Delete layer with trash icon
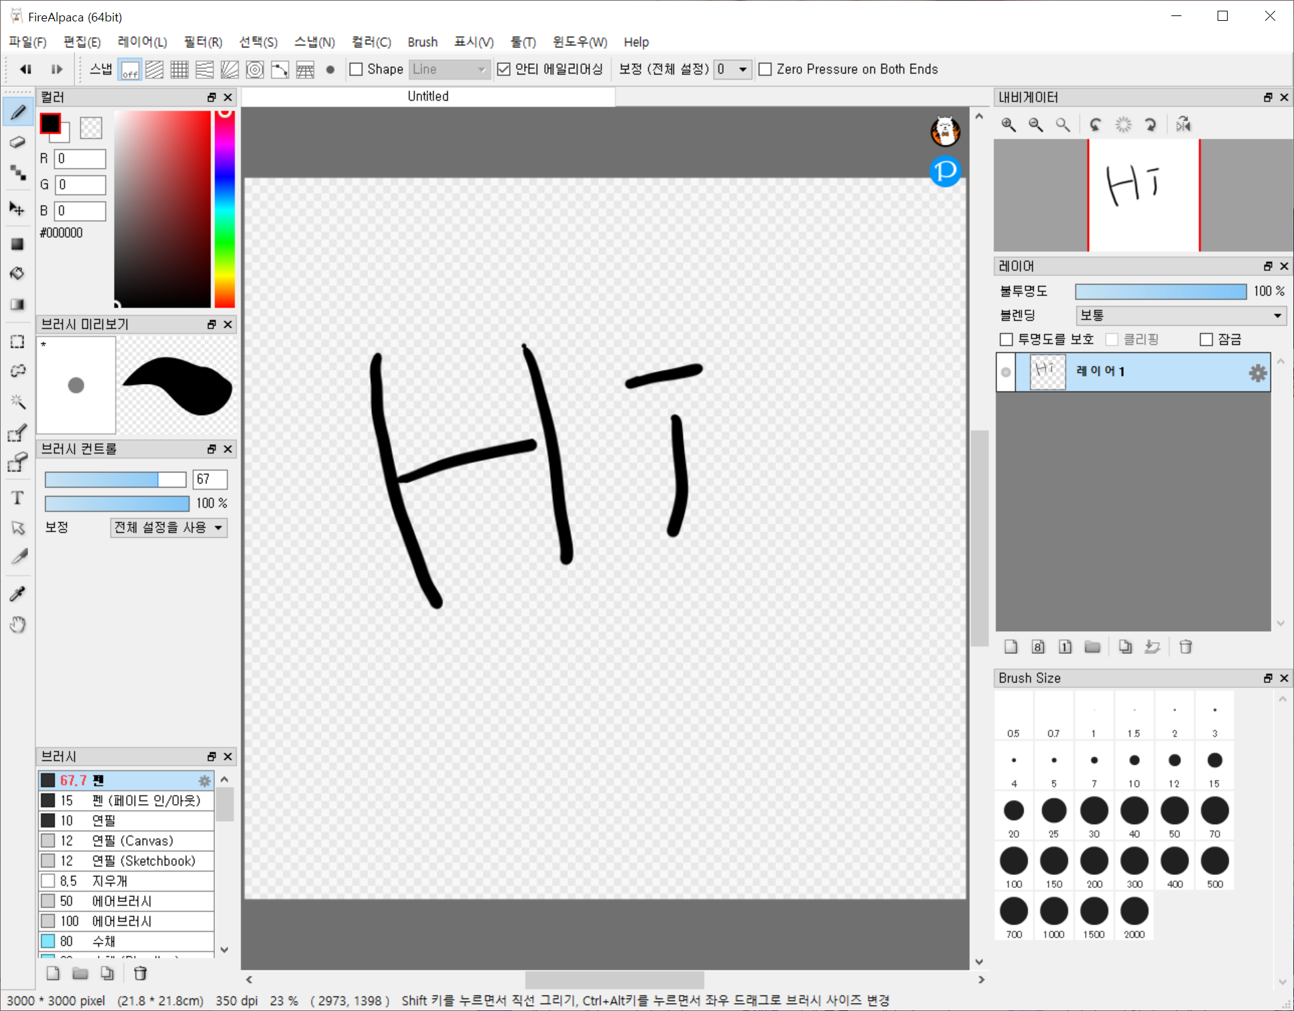Screen dimensions: 1294x1011 coord(1185,647)
